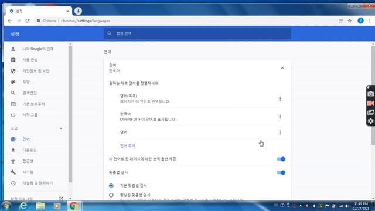Go back with the browser back arrow
375x211 pixels.
click(x=10, y=21)
